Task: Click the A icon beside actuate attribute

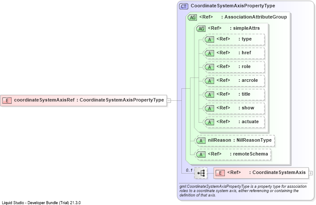Action: click(209, 122)
